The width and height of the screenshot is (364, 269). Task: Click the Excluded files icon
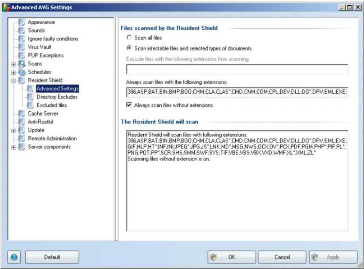[30, 105]
